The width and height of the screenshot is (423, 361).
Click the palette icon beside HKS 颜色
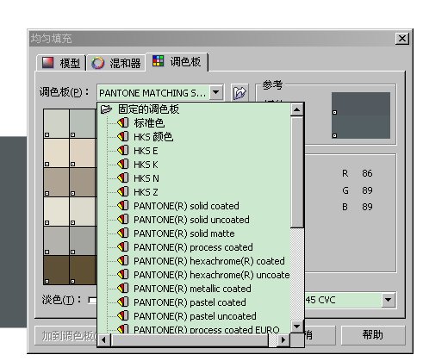click(123, 137)
